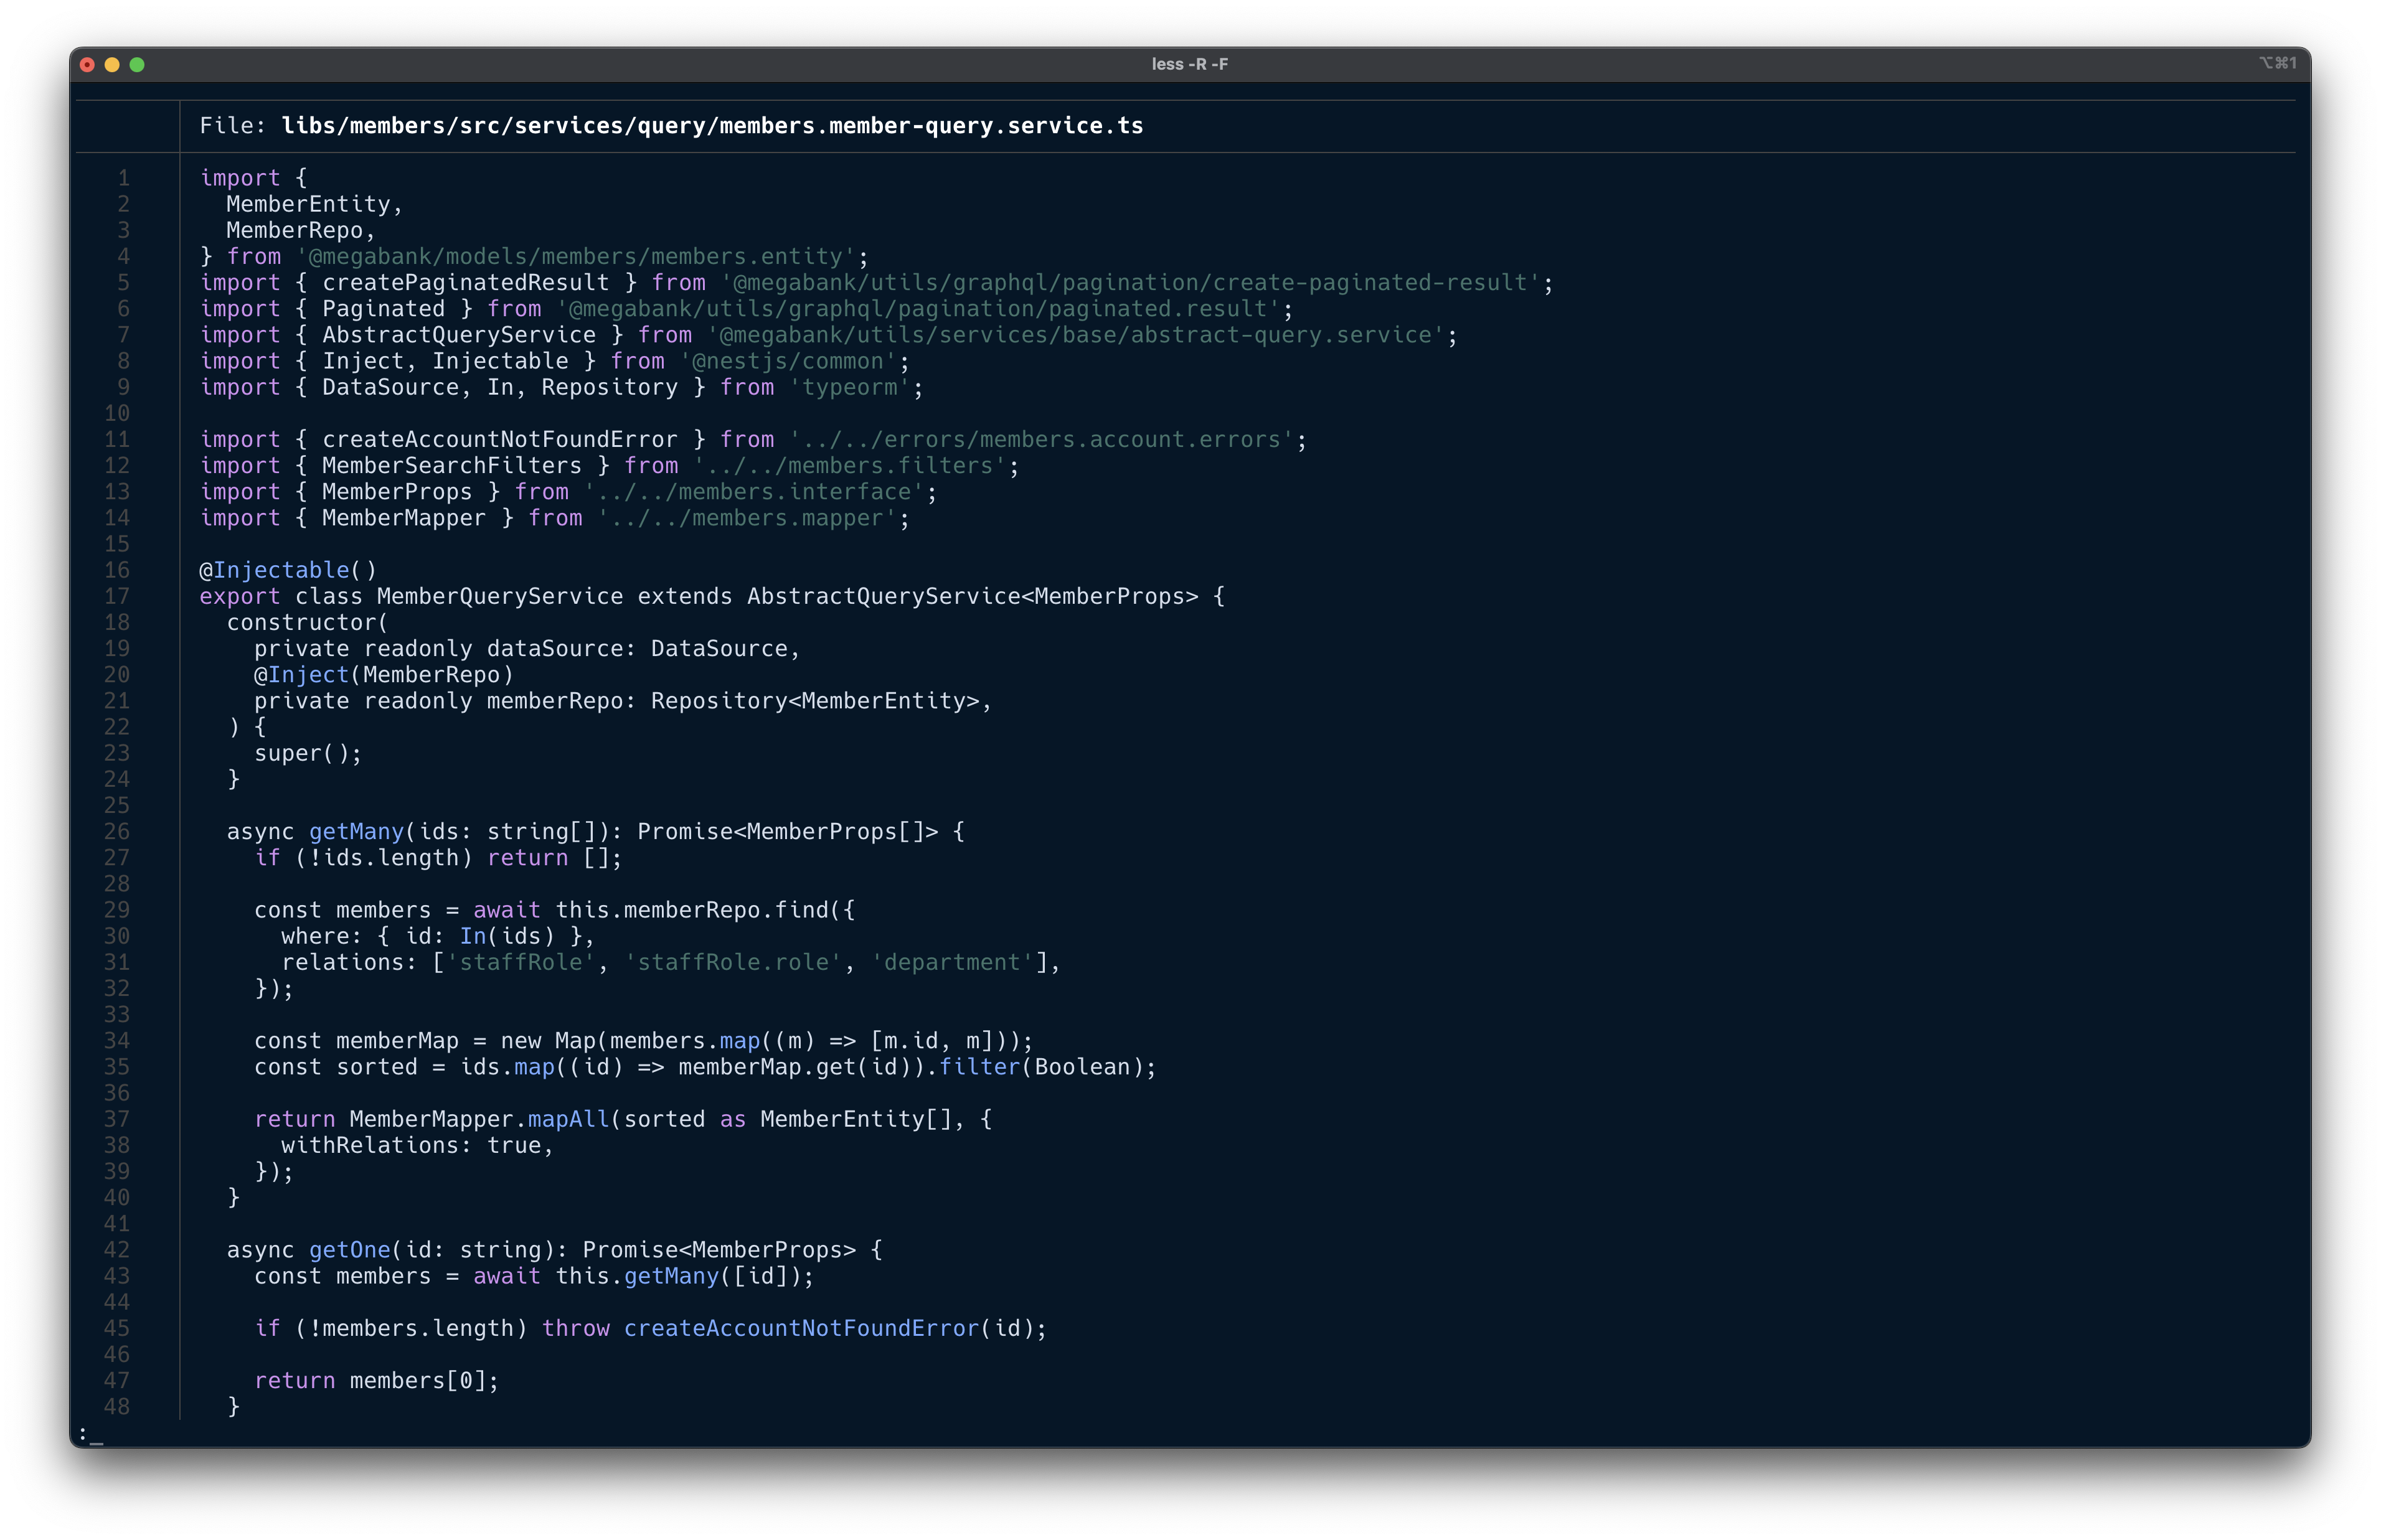Screen dimensions: 2381x1540
Task: Click the file path members.member-query.service.ts header
Action: 711,126
